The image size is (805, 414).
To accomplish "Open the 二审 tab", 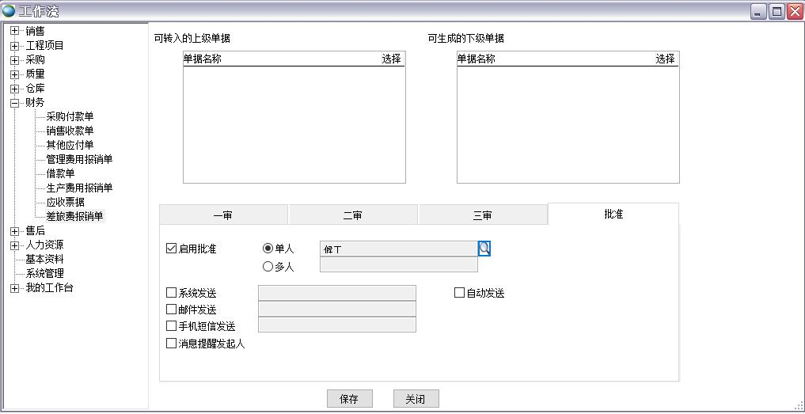I will (x=353, y=215).
